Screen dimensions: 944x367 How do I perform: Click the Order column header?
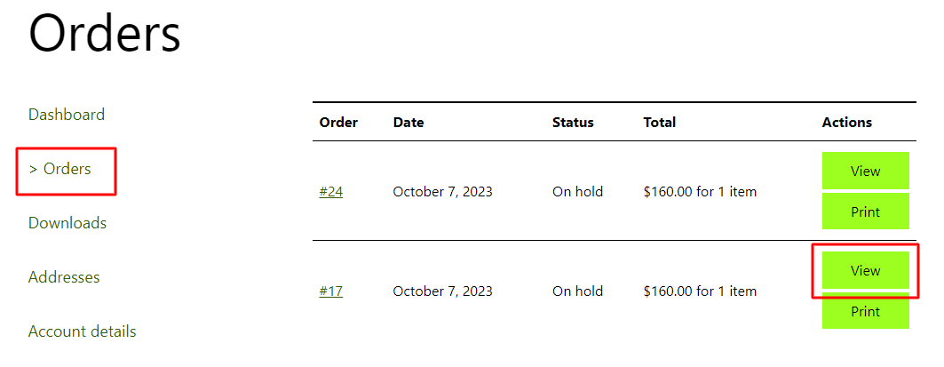pos(338,123)
